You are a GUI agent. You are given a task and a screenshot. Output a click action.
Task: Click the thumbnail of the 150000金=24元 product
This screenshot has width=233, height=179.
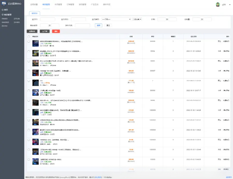pyautogui.click(x=35, y=142)
